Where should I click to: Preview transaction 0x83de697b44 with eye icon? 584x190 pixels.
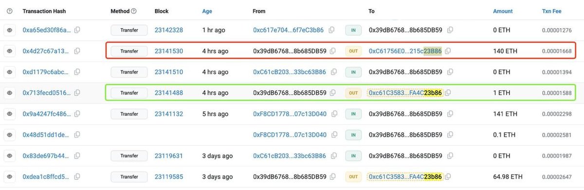(x=9, y=156)
